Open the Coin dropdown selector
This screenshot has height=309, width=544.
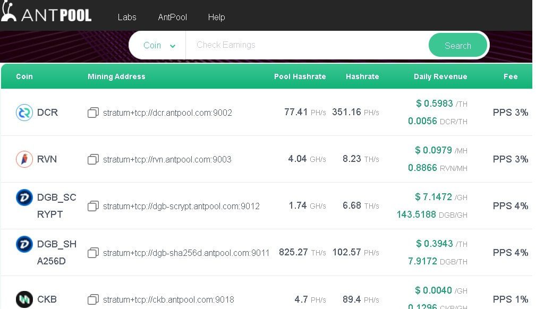coord(159,45)
